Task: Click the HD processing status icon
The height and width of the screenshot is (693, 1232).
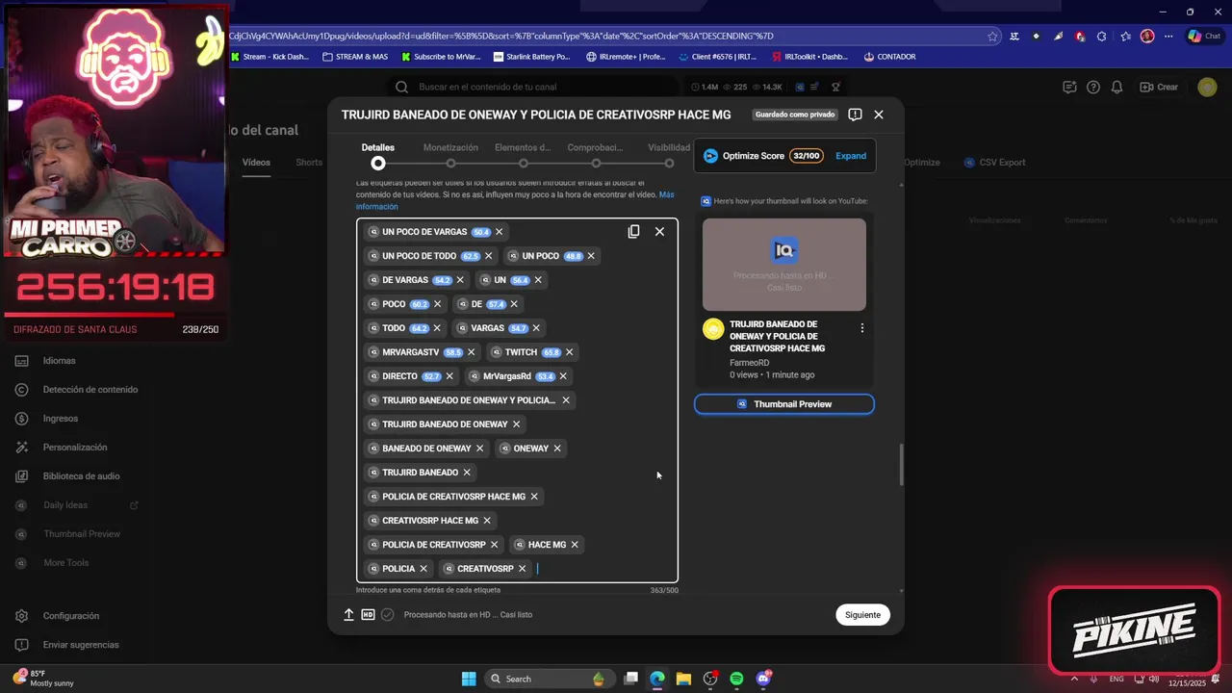Action: [368, 614]
